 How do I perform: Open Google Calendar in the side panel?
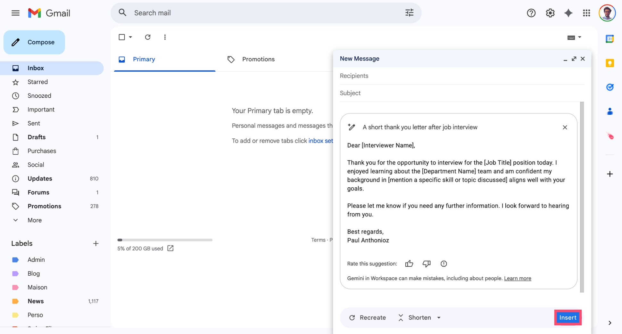point(610,38)
